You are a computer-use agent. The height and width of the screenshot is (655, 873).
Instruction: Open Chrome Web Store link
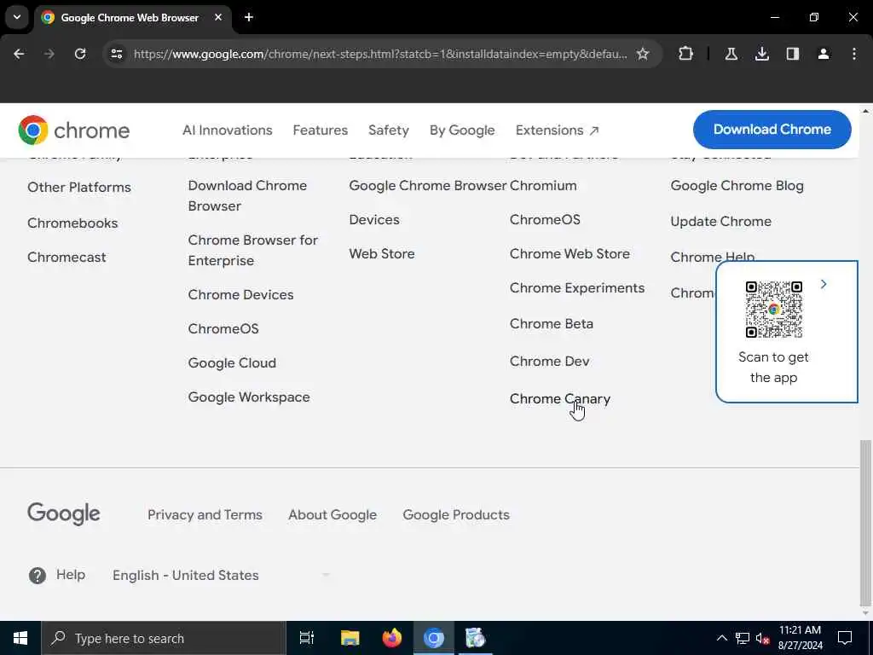[569, 253]
